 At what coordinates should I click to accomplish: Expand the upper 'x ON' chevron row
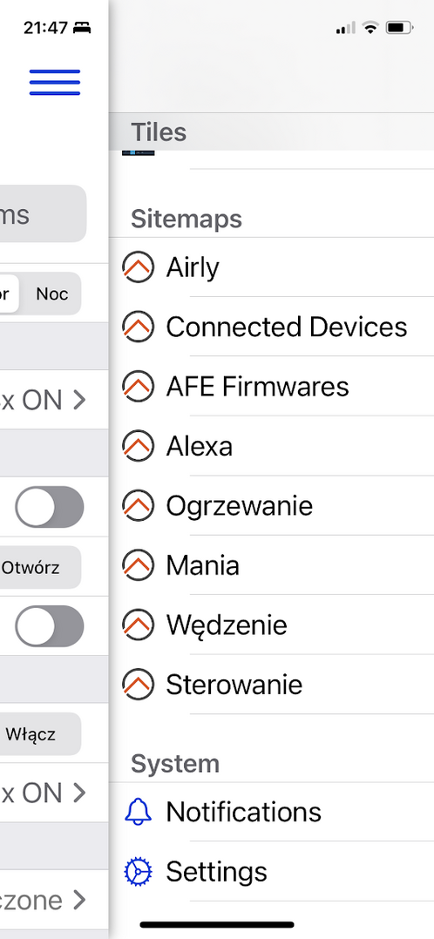55,400
